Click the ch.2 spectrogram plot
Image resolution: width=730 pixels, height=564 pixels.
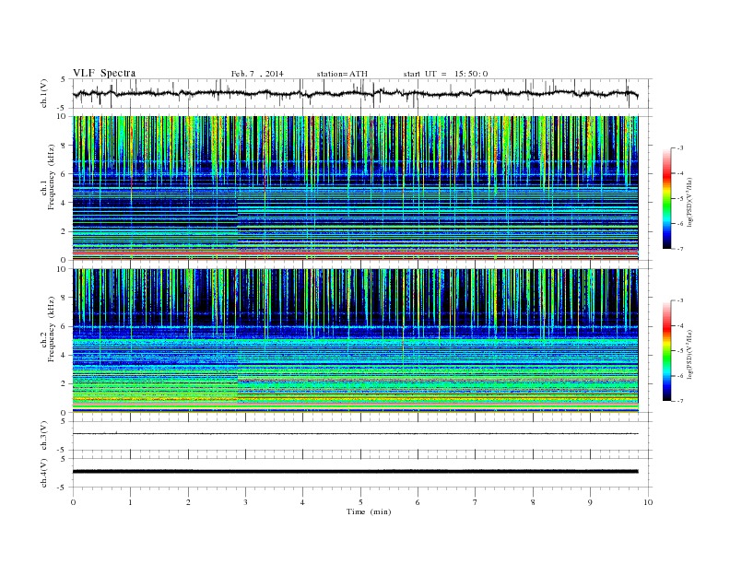coord(355,340)
